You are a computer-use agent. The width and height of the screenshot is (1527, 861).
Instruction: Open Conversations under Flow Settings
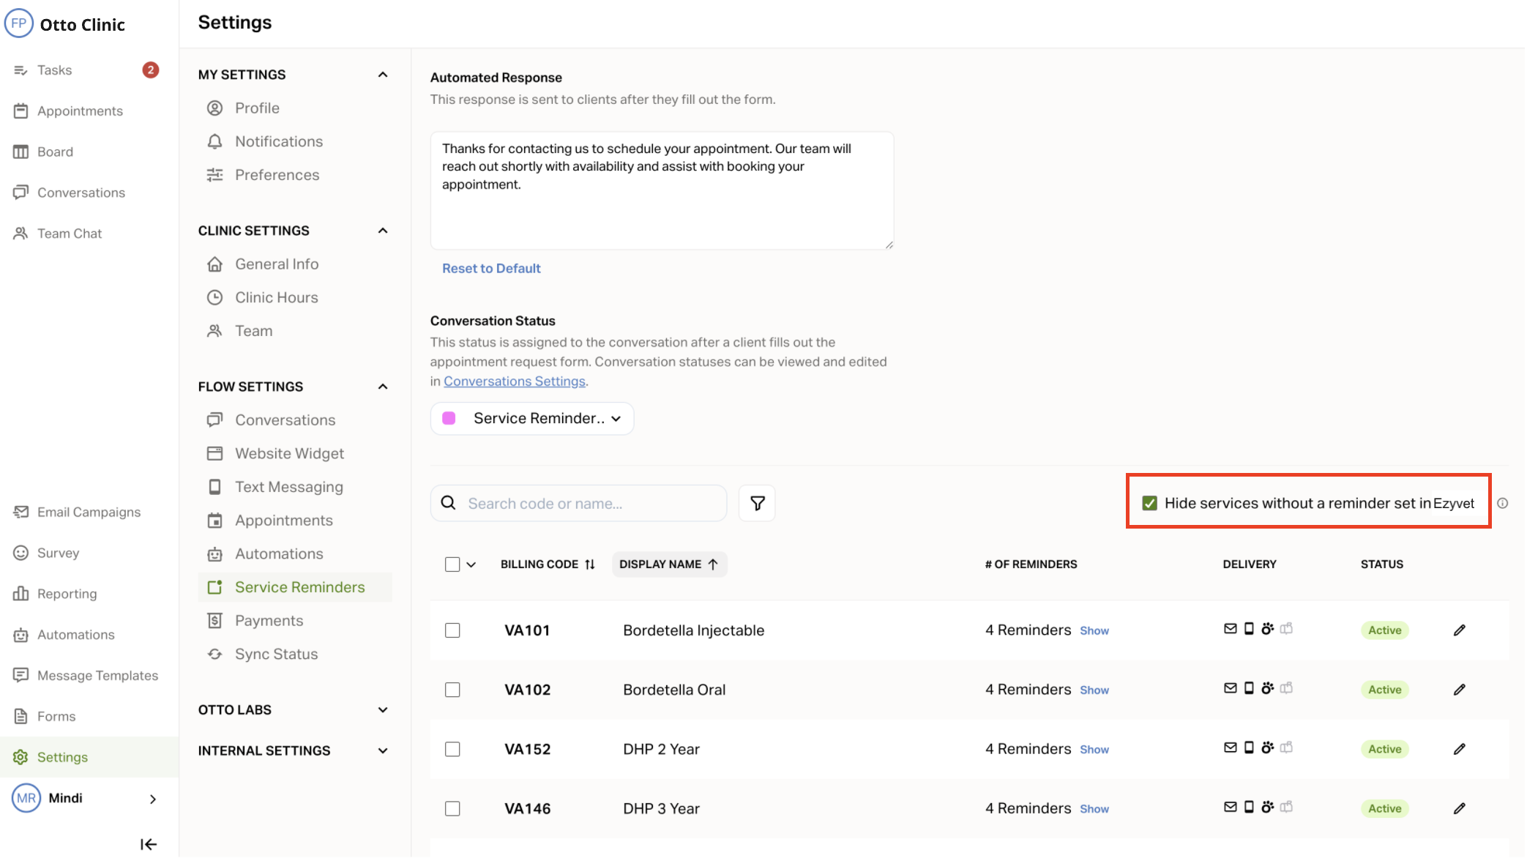[285, 420]
